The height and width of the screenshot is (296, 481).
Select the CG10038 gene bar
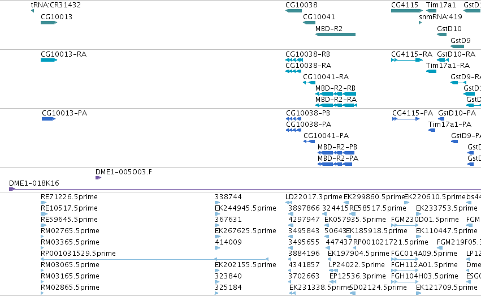click(293, 11)
